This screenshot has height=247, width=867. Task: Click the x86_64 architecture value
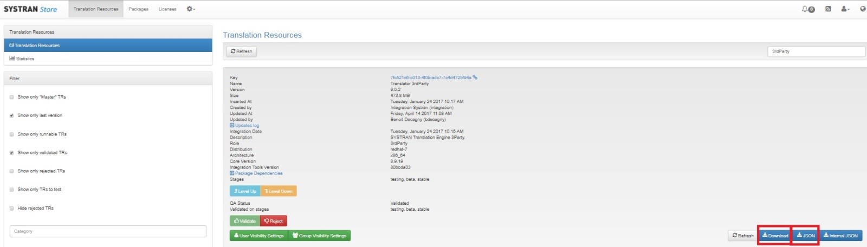point(398,155)
